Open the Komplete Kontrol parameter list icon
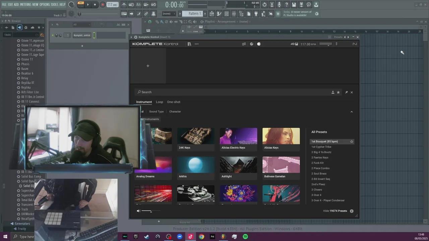The height and width of the screenshot is (241, 429). tap(244, 44)
